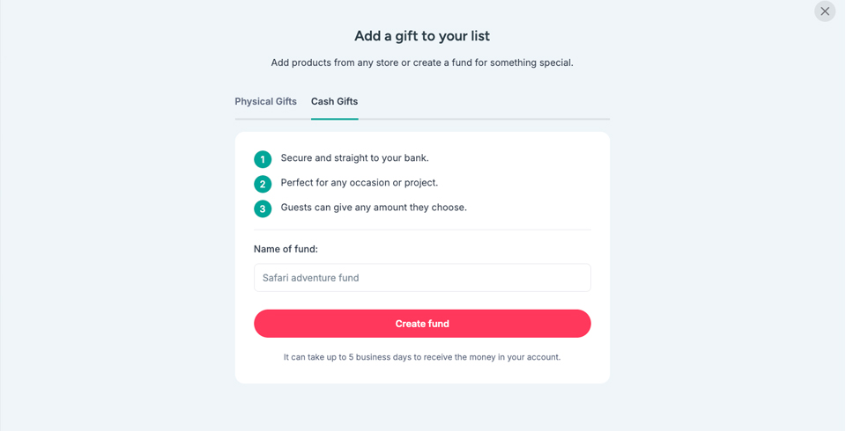Viewport: 846px width, 431px height.
Task: Click the green number 1 badge
Action: coord(263,159)
